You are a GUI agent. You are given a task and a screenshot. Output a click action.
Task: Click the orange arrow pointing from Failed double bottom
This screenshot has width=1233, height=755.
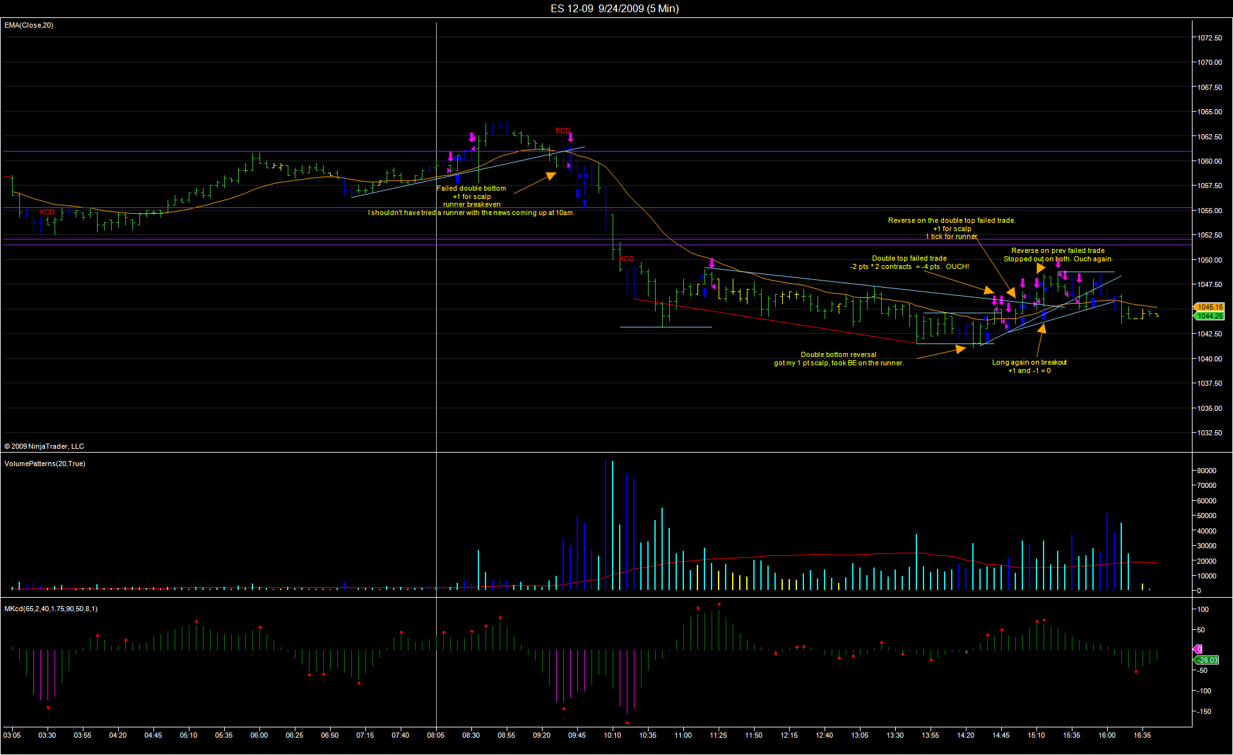535,183
